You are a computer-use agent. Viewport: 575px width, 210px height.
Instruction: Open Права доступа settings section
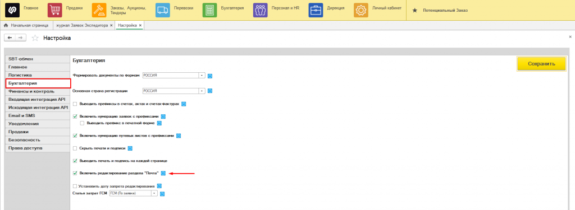pyautogui.click(x=37, y=148)
